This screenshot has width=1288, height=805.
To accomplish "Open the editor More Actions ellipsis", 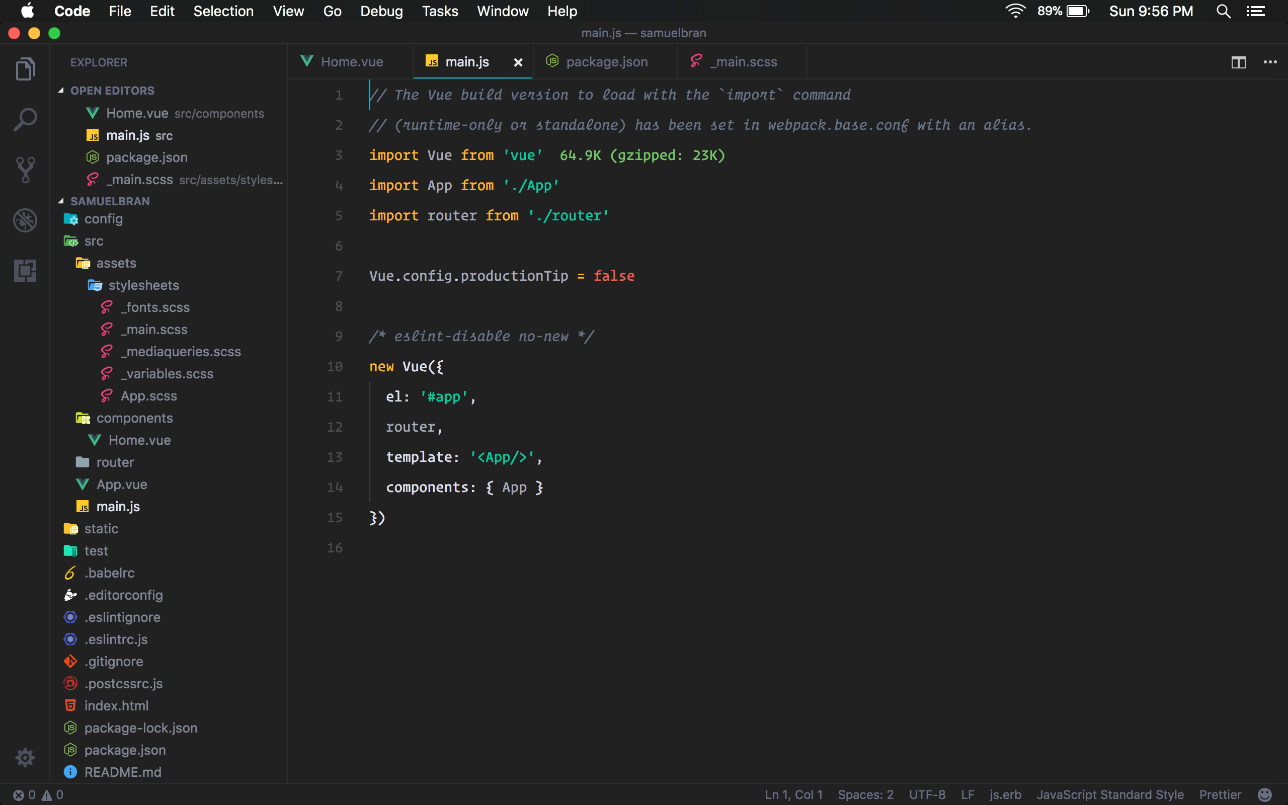I will click(1270, 62).
